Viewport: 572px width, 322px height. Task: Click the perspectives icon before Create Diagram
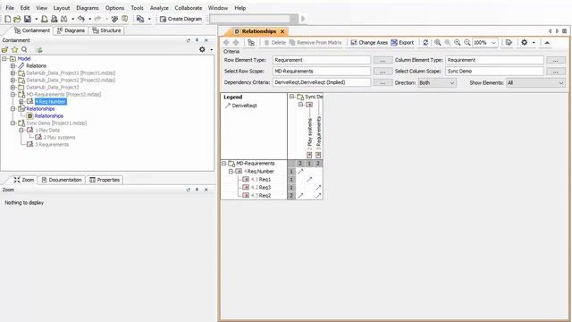140,19
